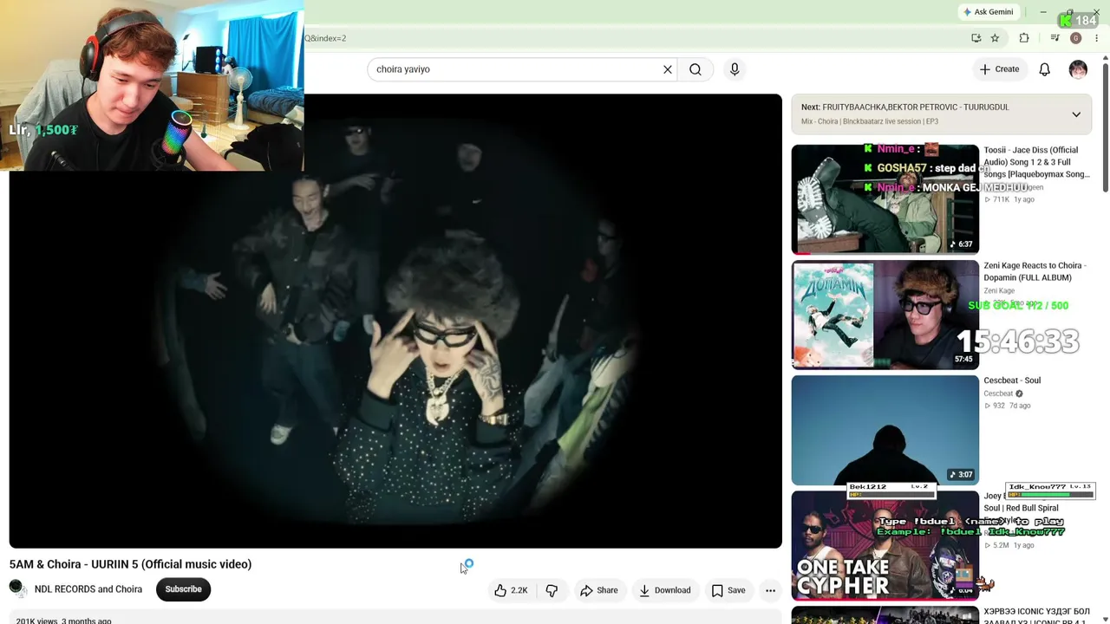Open the browser extensions puzzle icon
The width and height of the screenshot is (1110, 624).
(1024, 38)
